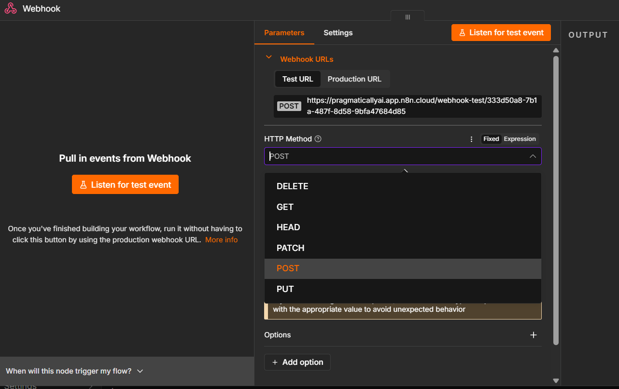Screen dimensions: 619x389
Task: Click the parameters panel vertical scrollbar thumb
Action: click(x=556, y=200)
